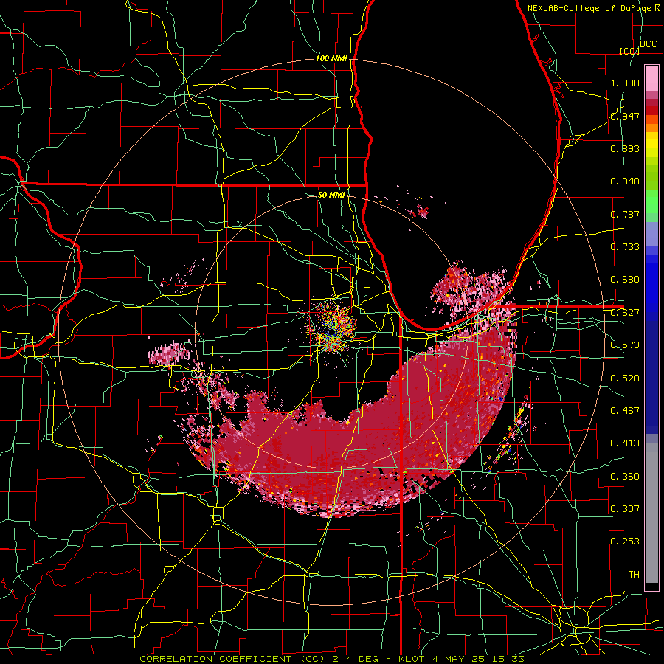The width and height of the screenshot is (664, 664).
Task: Select the 0.680 scale value
Action: (625, 280)
